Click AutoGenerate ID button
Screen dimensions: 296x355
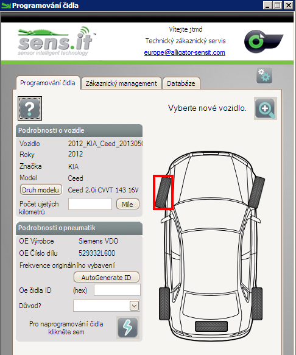point(106,277)
